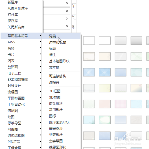Screen dimensions: 149x149
Task: Open the 标题 library
Action: coord(62,48)
